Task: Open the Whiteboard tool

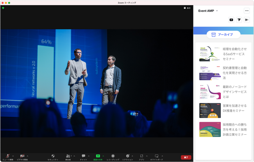Action: 156,156
